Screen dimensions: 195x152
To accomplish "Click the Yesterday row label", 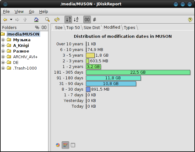I will pyautogui.click(x=74, y=101).
